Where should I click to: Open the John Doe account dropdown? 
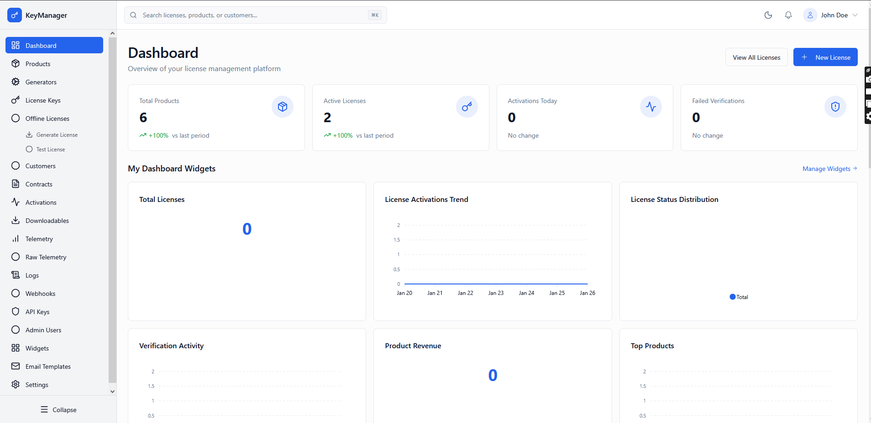831,15
